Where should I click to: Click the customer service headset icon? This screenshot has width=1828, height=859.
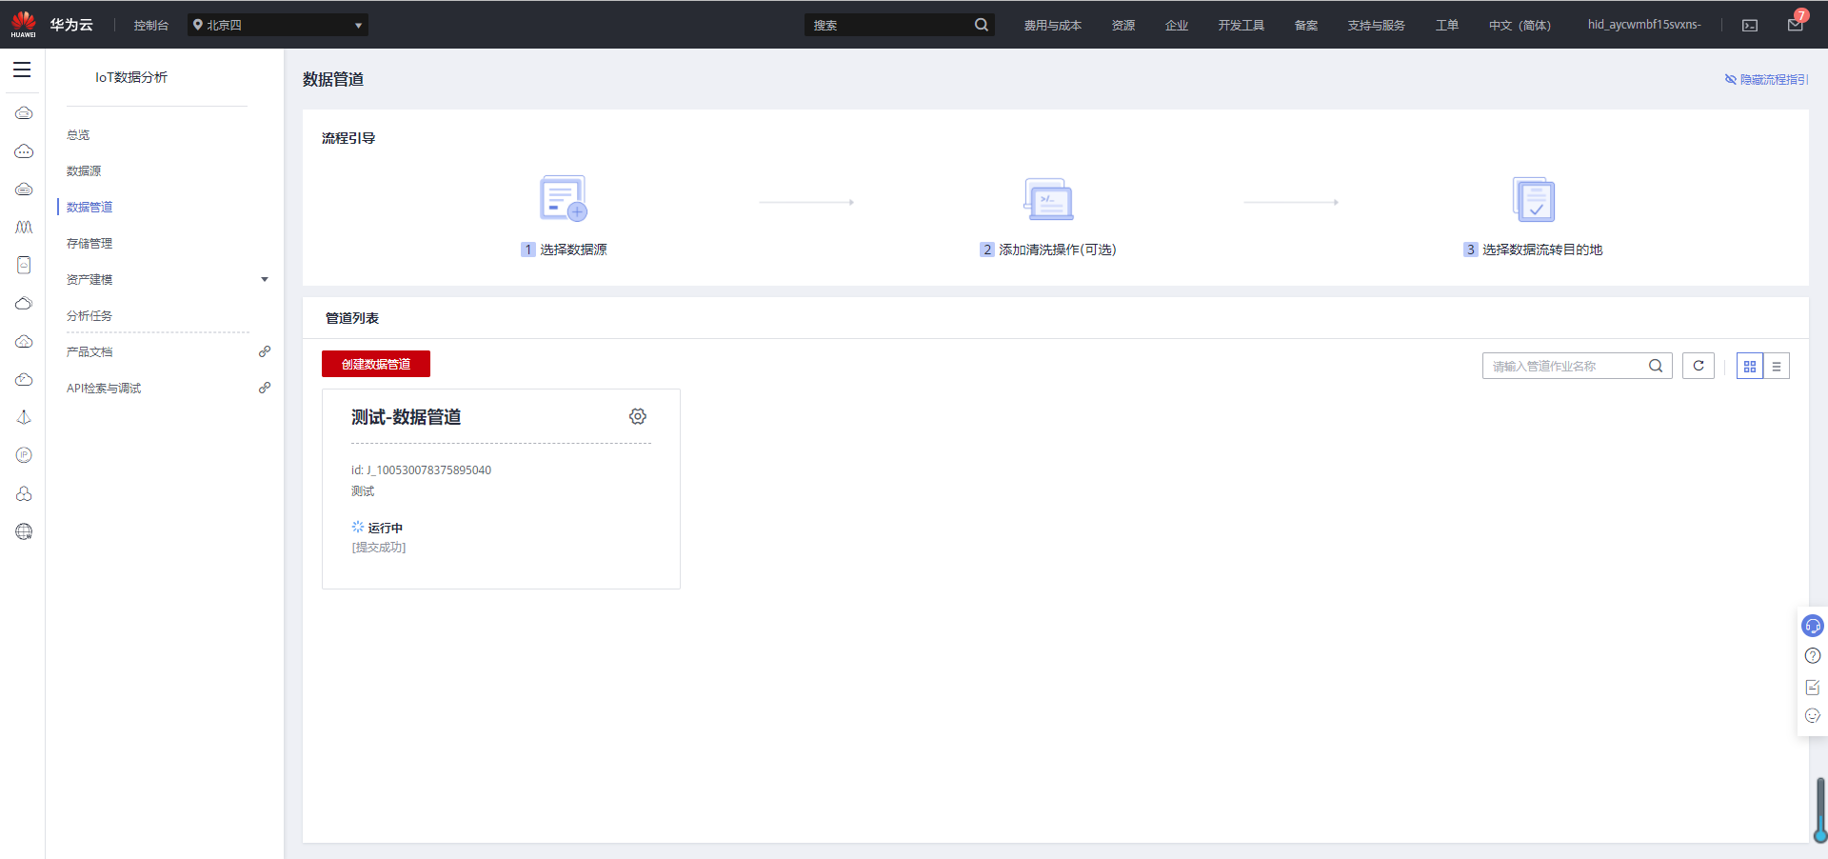(1813, 626)
